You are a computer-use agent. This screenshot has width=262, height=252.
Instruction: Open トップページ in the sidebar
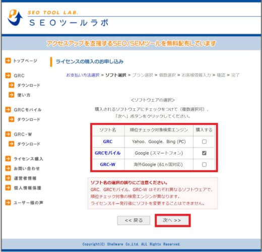tap(25, 60)
